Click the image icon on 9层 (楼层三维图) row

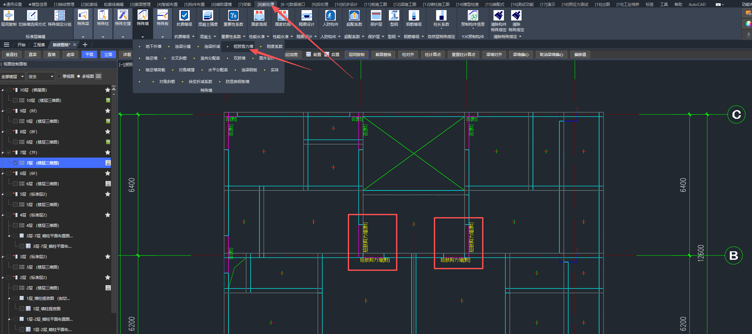tap(108, 121)
